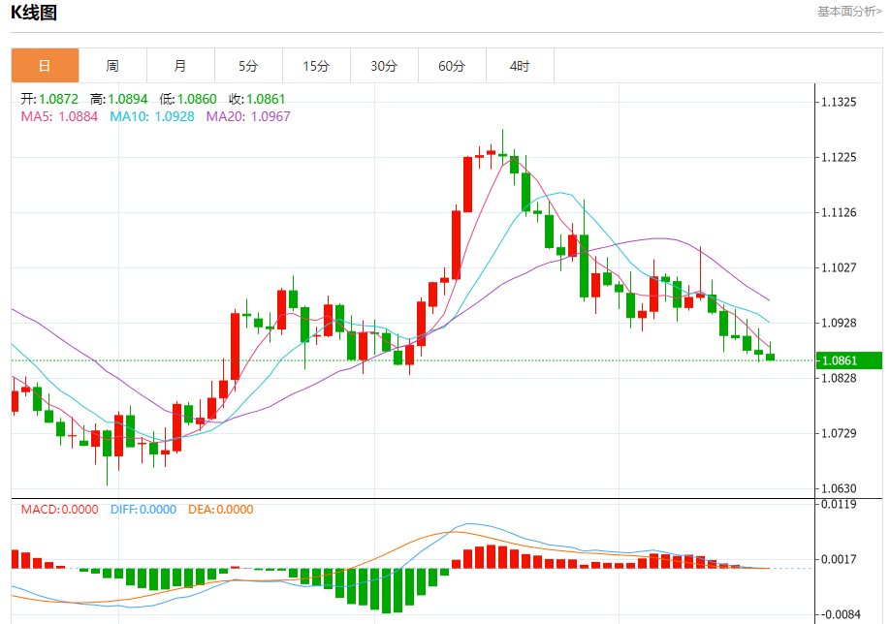Viewport: 890px width, 624px height.
Task: Click the 1.1126 price axis label
Action: coord(839,213)
